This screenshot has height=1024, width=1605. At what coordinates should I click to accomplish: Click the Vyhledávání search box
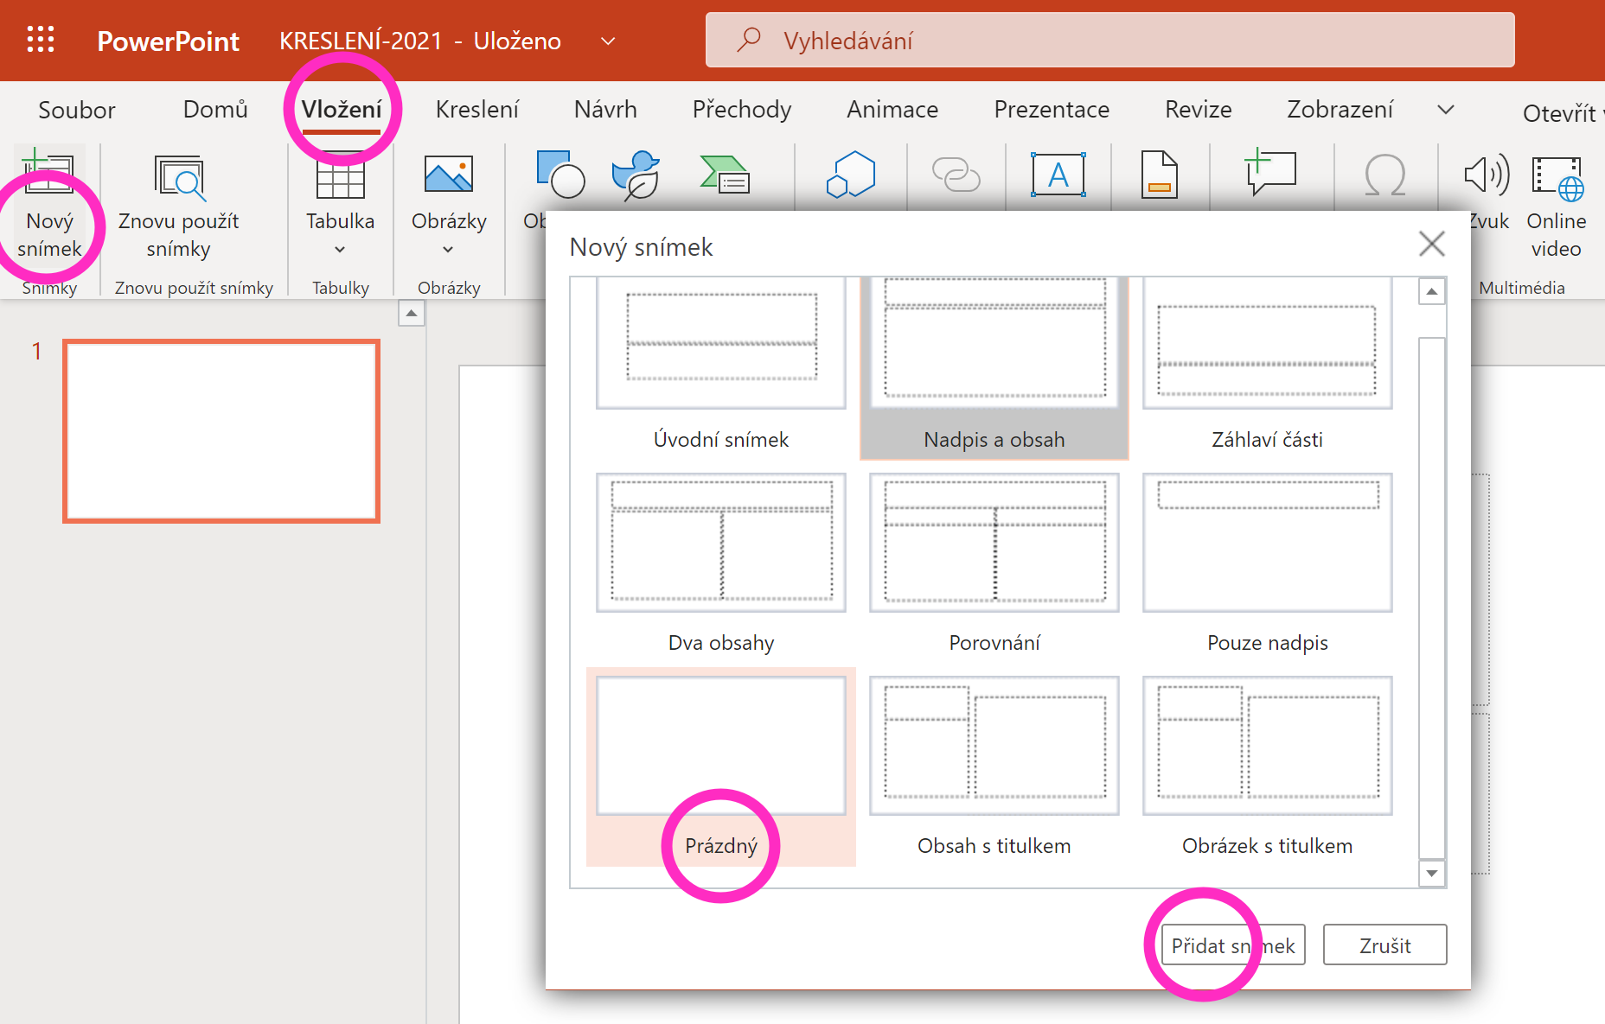pos(1109,41)
